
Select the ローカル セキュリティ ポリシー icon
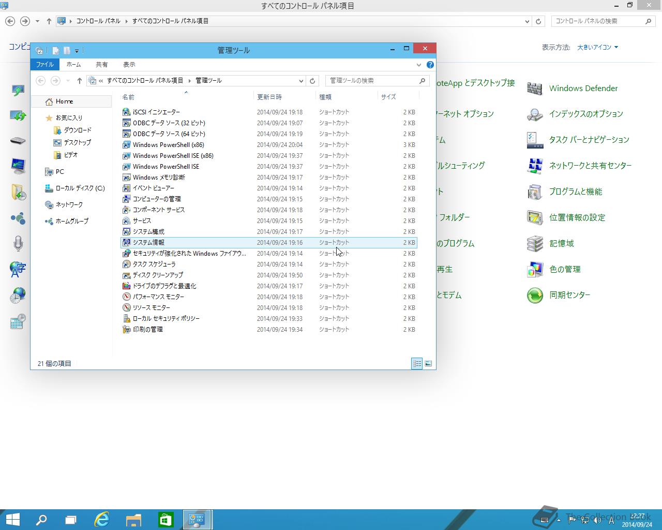coord(126,318)
